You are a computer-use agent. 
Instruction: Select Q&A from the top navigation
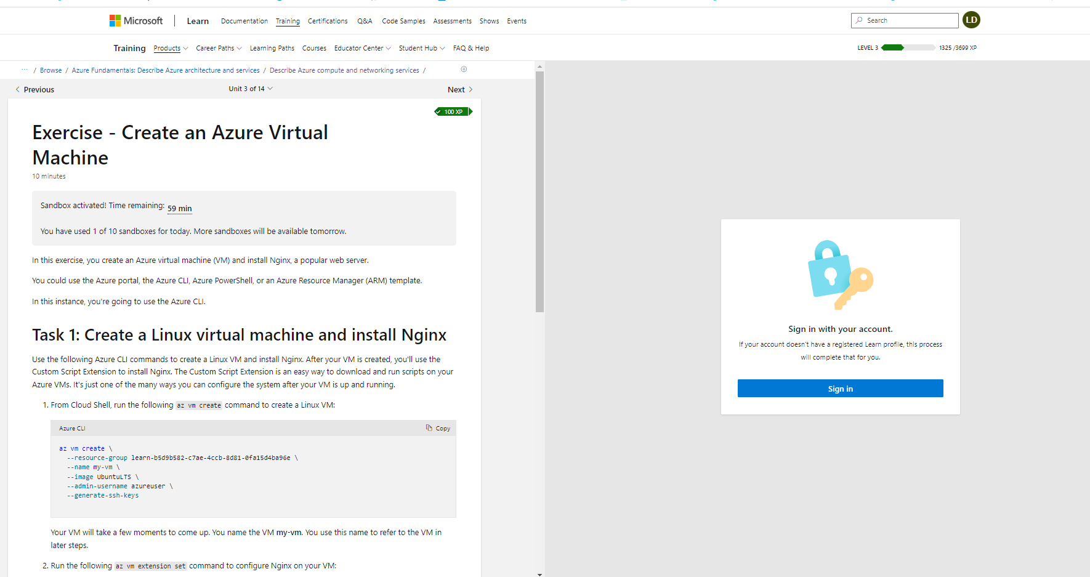tap(365, 20)
